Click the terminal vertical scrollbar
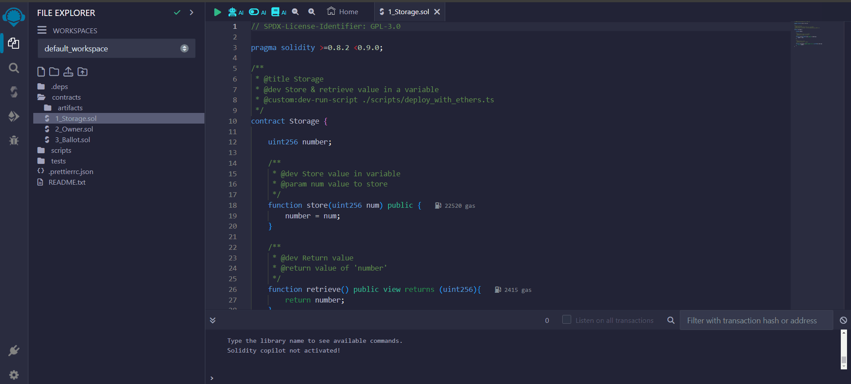 844,349
